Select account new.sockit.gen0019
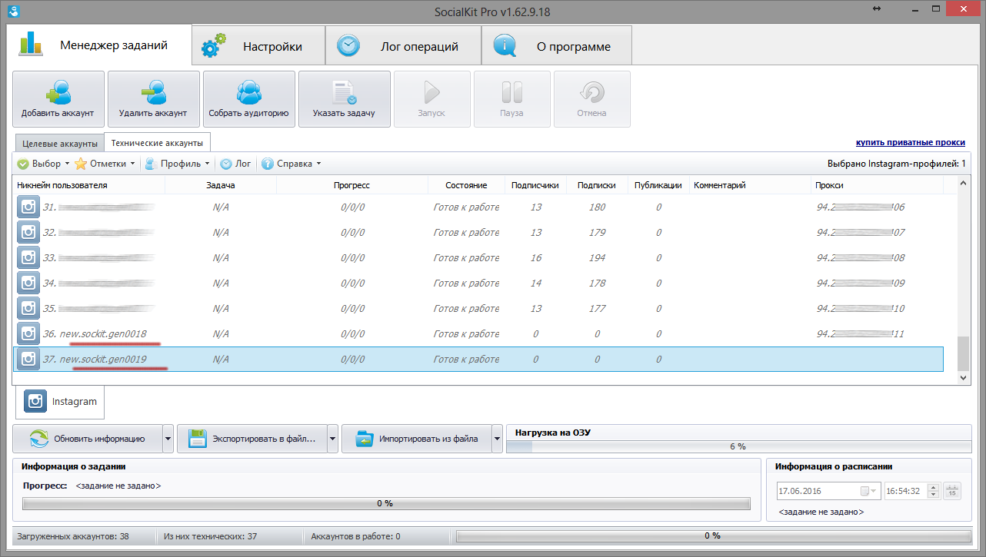Viewport: 986px width, 557px height. pos(103,360)
